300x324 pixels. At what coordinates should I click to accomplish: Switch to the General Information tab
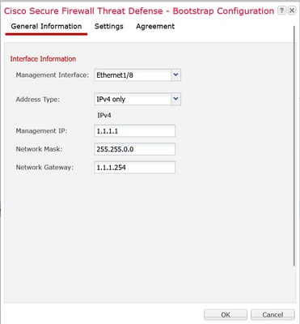pyautogui.click(x=46, y=27)
